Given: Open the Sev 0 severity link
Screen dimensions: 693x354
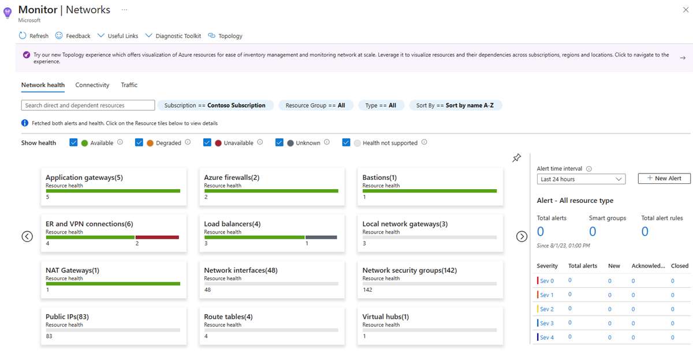Looking at the screenshot, I should 547,281.
